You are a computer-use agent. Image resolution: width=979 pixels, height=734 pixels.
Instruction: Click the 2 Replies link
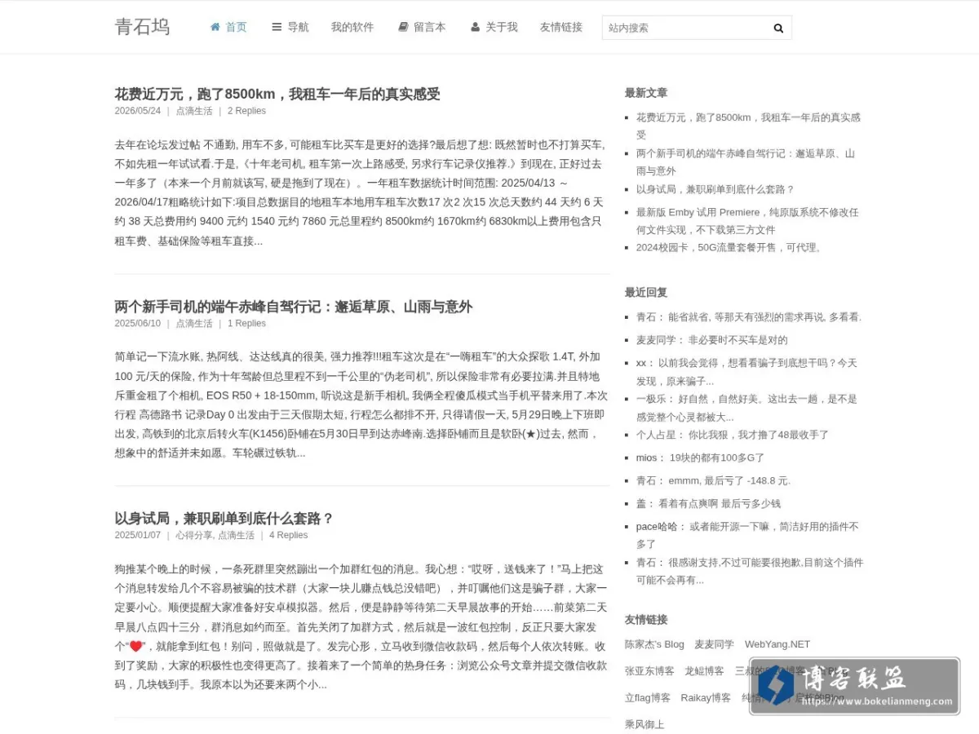tap(246, 111)
